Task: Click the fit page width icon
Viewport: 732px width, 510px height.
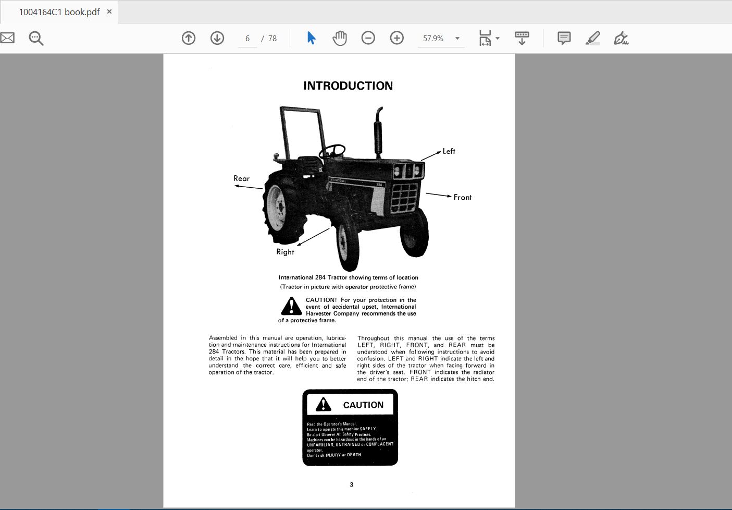Action: 485,38
